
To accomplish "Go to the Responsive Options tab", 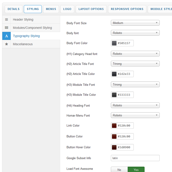I will point(127,9).
